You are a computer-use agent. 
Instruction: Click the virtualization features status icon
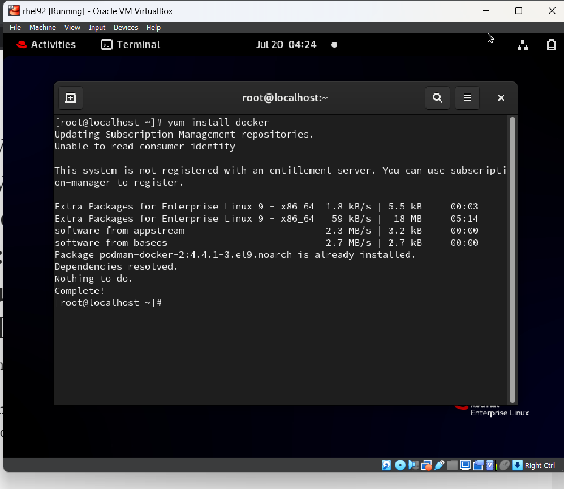491,465
